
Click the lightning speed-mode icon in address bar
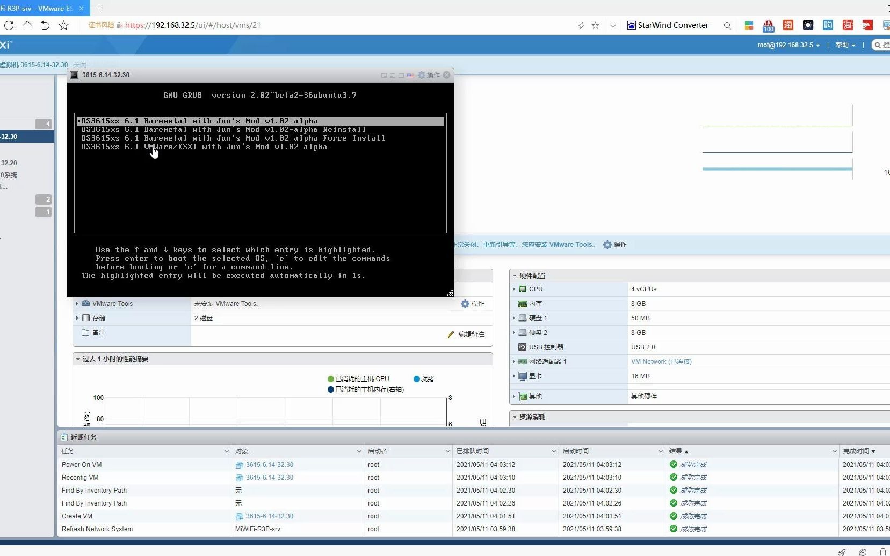click(x=581, y=25)
